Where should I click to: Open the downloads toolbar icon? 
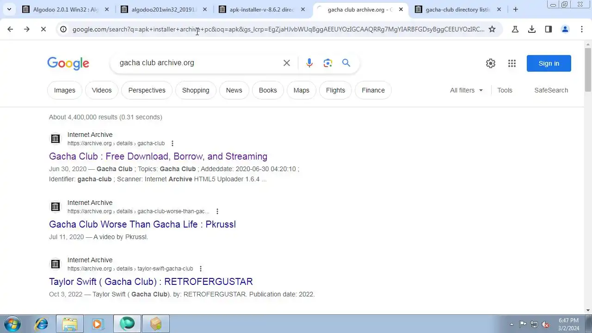click(x=532, y=29)
